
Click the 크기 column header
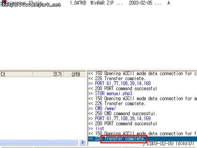click(48, 74)
